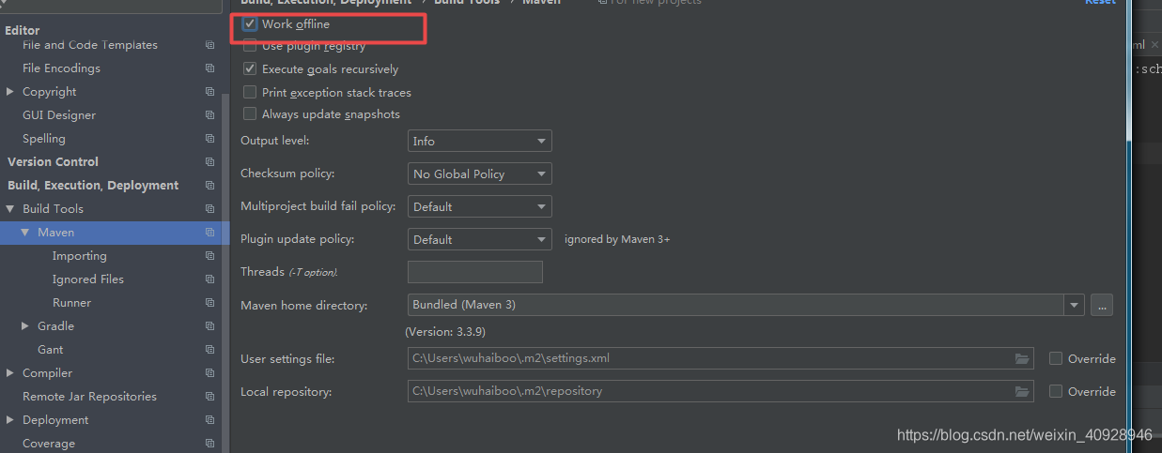Open Checksum policy dropdown

coord(480,174)
